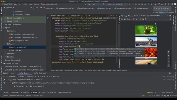Switch to Design view mode
The image size is (177, 100).
pyautogui.click(x=170, y=12)
